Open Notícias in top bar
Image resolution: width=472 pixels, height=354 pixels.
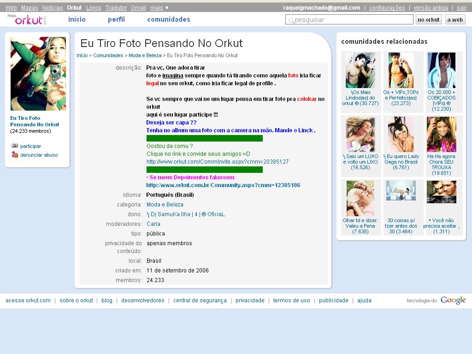click(x=53, y=8)
